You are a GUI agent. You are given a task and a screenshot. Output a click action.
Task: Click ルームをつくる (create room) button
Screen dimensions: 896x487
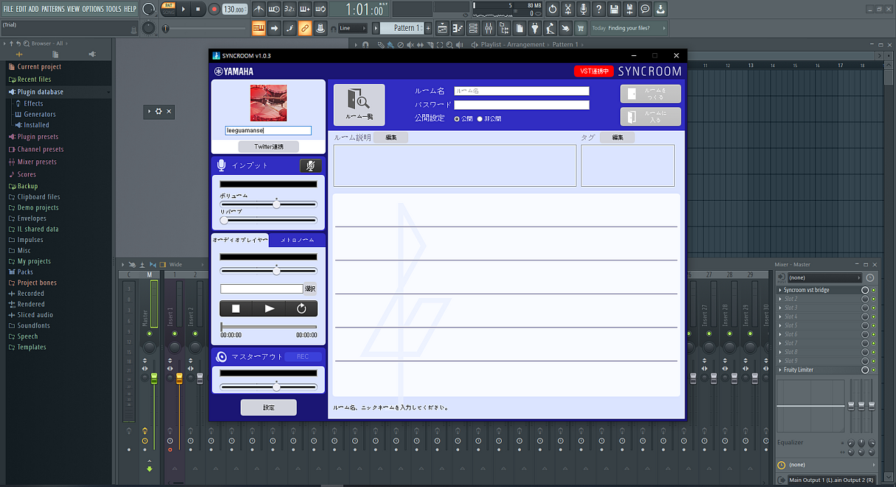click(650, 94)
